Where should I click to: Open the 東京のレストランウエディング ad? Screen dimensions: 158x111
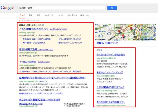click(110, 72)
